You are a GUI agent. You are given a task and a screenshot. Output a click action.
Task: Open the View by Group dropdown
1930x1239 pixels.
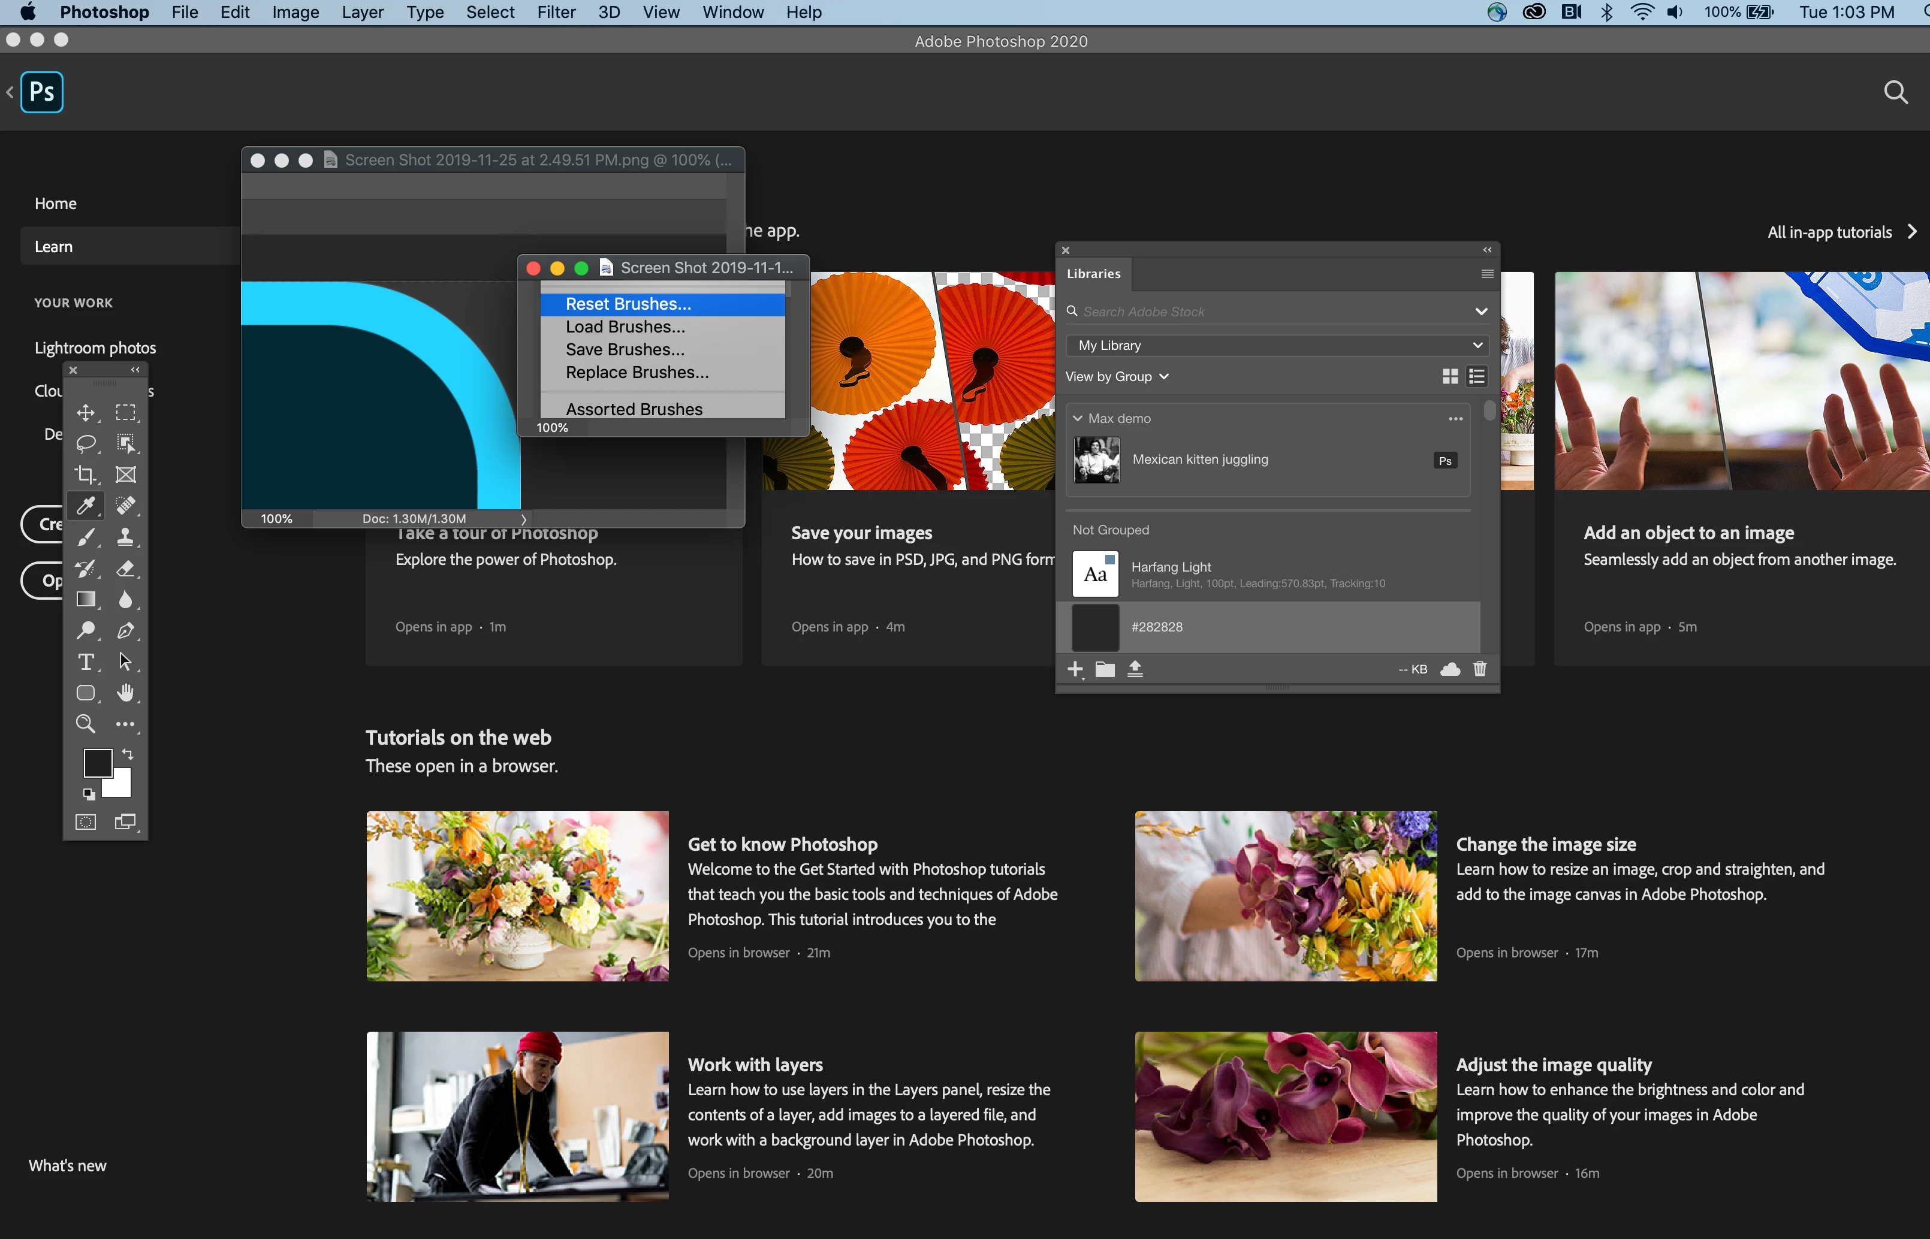1116,376
